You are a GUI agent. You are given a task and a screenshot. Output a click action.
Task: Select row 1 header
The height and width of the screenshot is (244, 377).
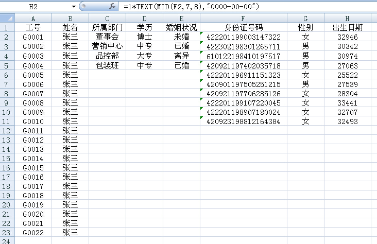(x=7, y=28)
